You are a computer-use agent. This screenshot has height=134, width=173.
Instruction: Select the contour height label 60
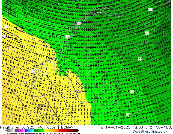[x=99, y=14]
